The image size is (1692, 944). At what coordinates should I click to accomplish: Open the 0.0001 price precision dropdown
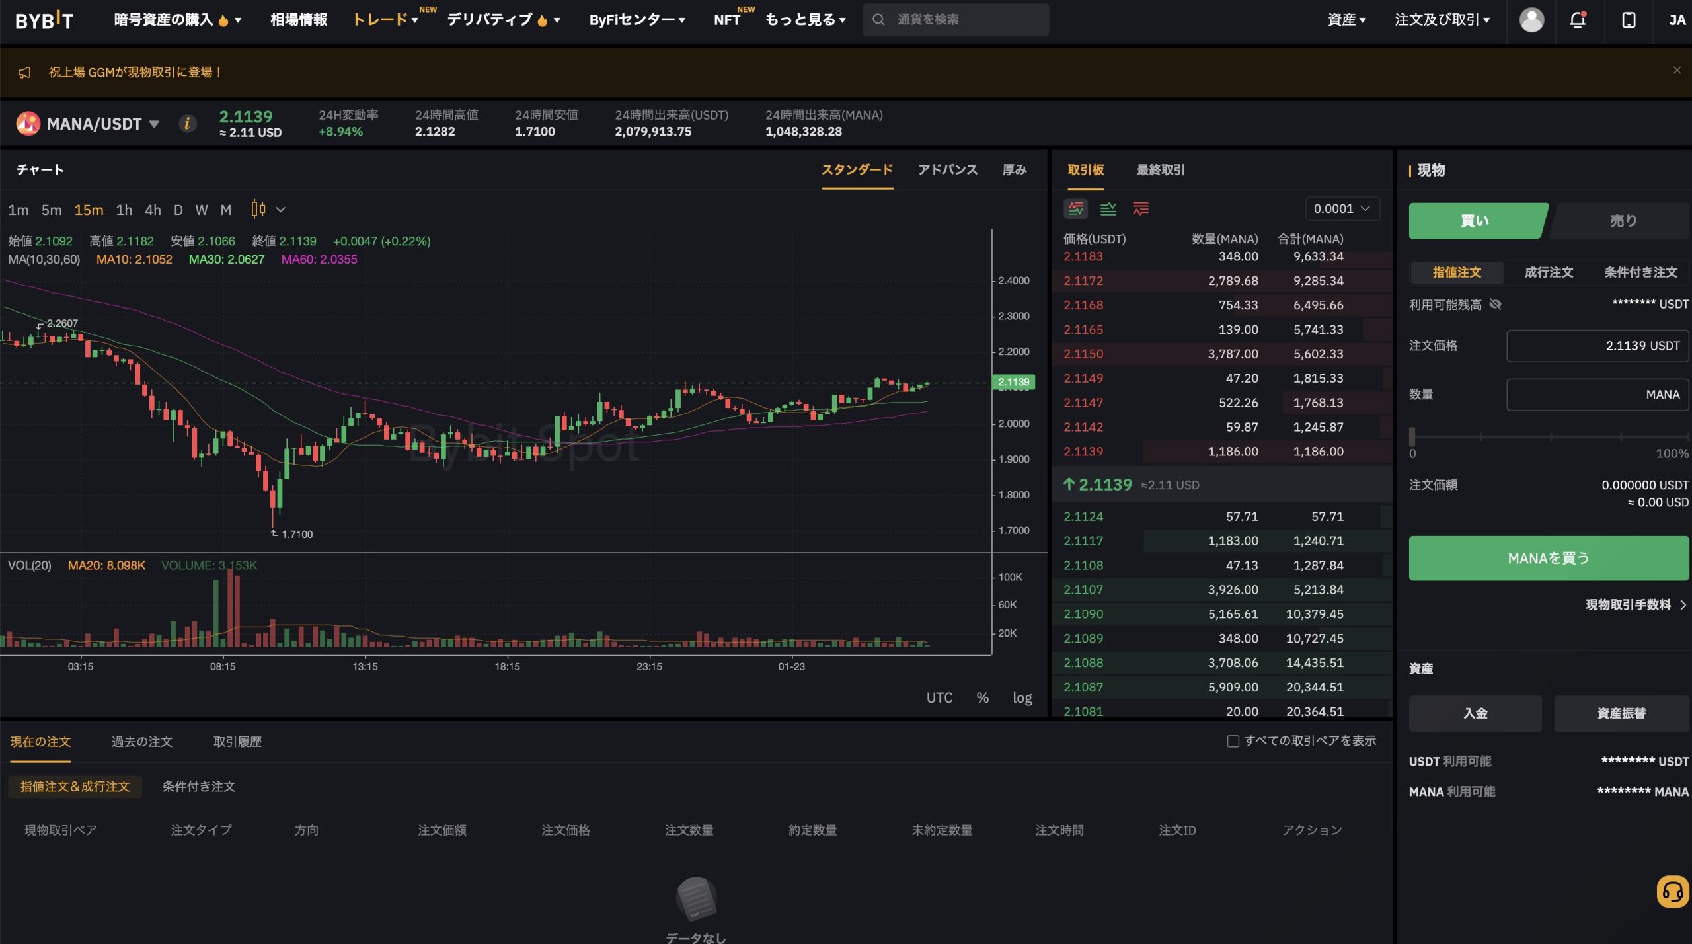pyautogui.click(x=1341, y=208)
